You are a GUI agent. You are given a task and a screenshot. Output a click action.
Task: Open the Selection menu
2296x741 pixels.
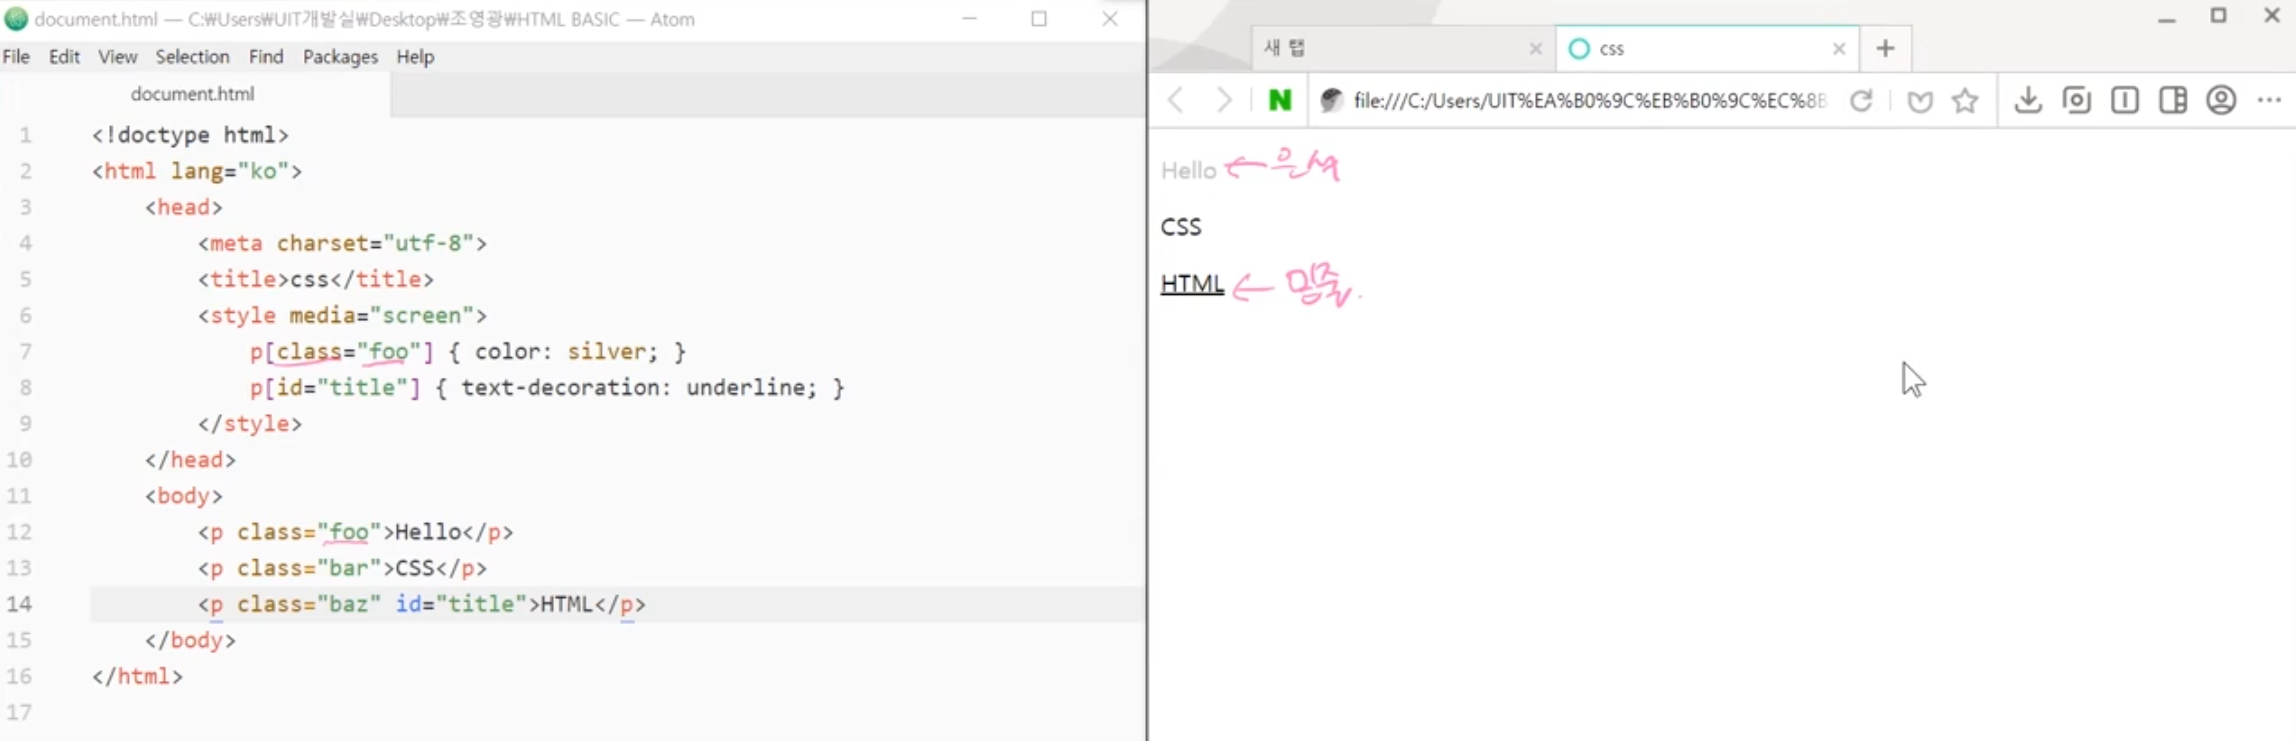191,57
